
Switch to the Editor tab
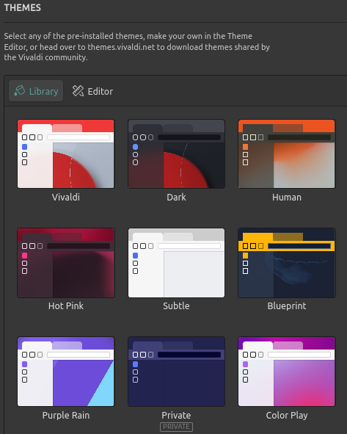pos(92,91)
